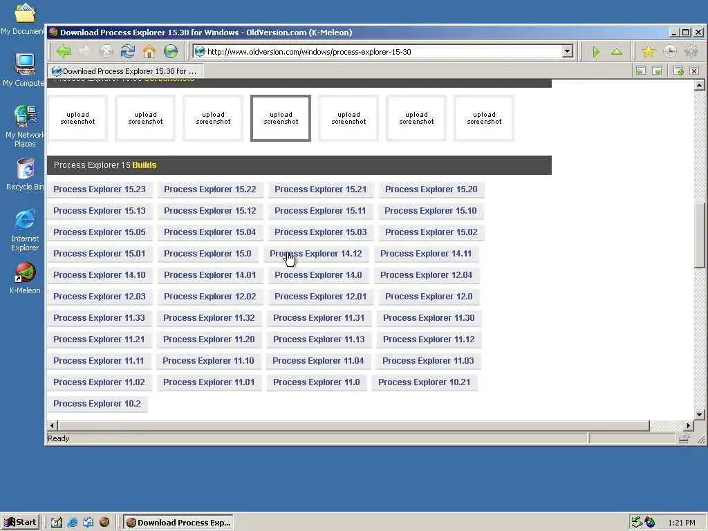The image size is (708, 531).
Task: Click the green Up triangle icon
Action: (x=617, y=52)
